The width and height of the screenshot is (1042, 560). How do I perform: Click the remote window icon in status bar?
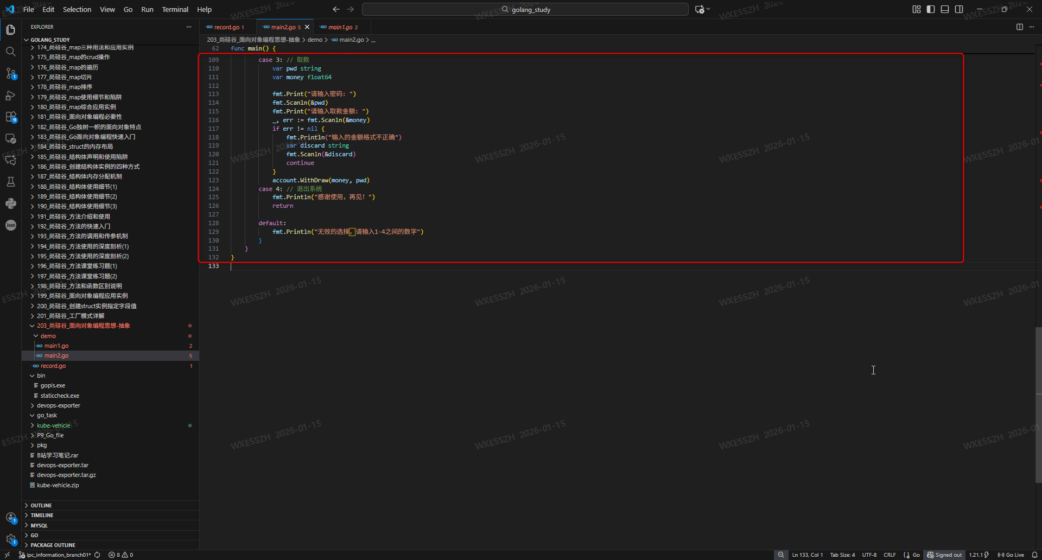click(x=7, y=555)
